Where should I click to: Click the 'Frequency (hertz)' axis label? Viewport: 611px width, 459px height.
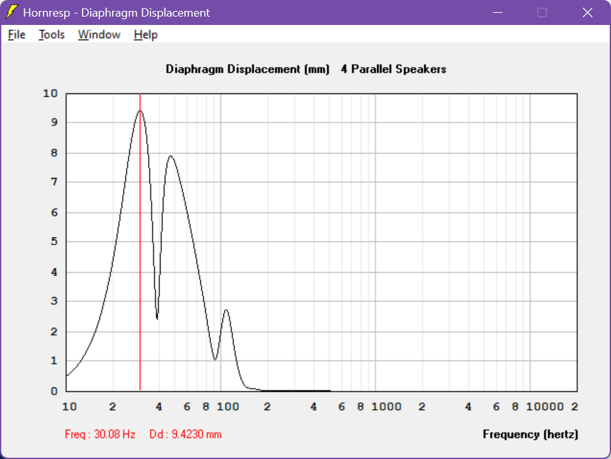530,434
